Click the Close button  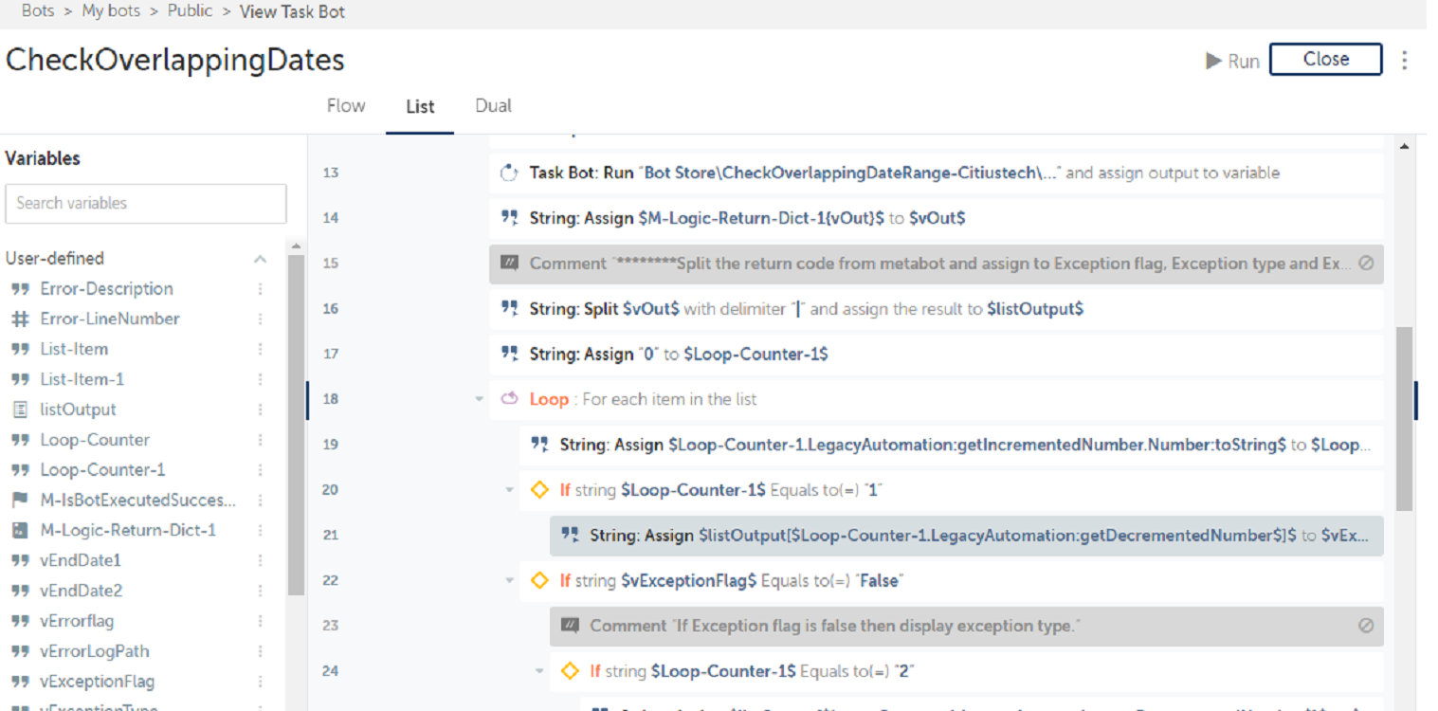click(1325, 59)
